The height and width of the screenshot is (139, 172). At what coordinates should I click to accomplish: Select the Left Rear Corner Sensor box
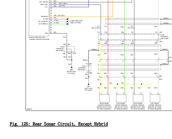pos(155,98)
